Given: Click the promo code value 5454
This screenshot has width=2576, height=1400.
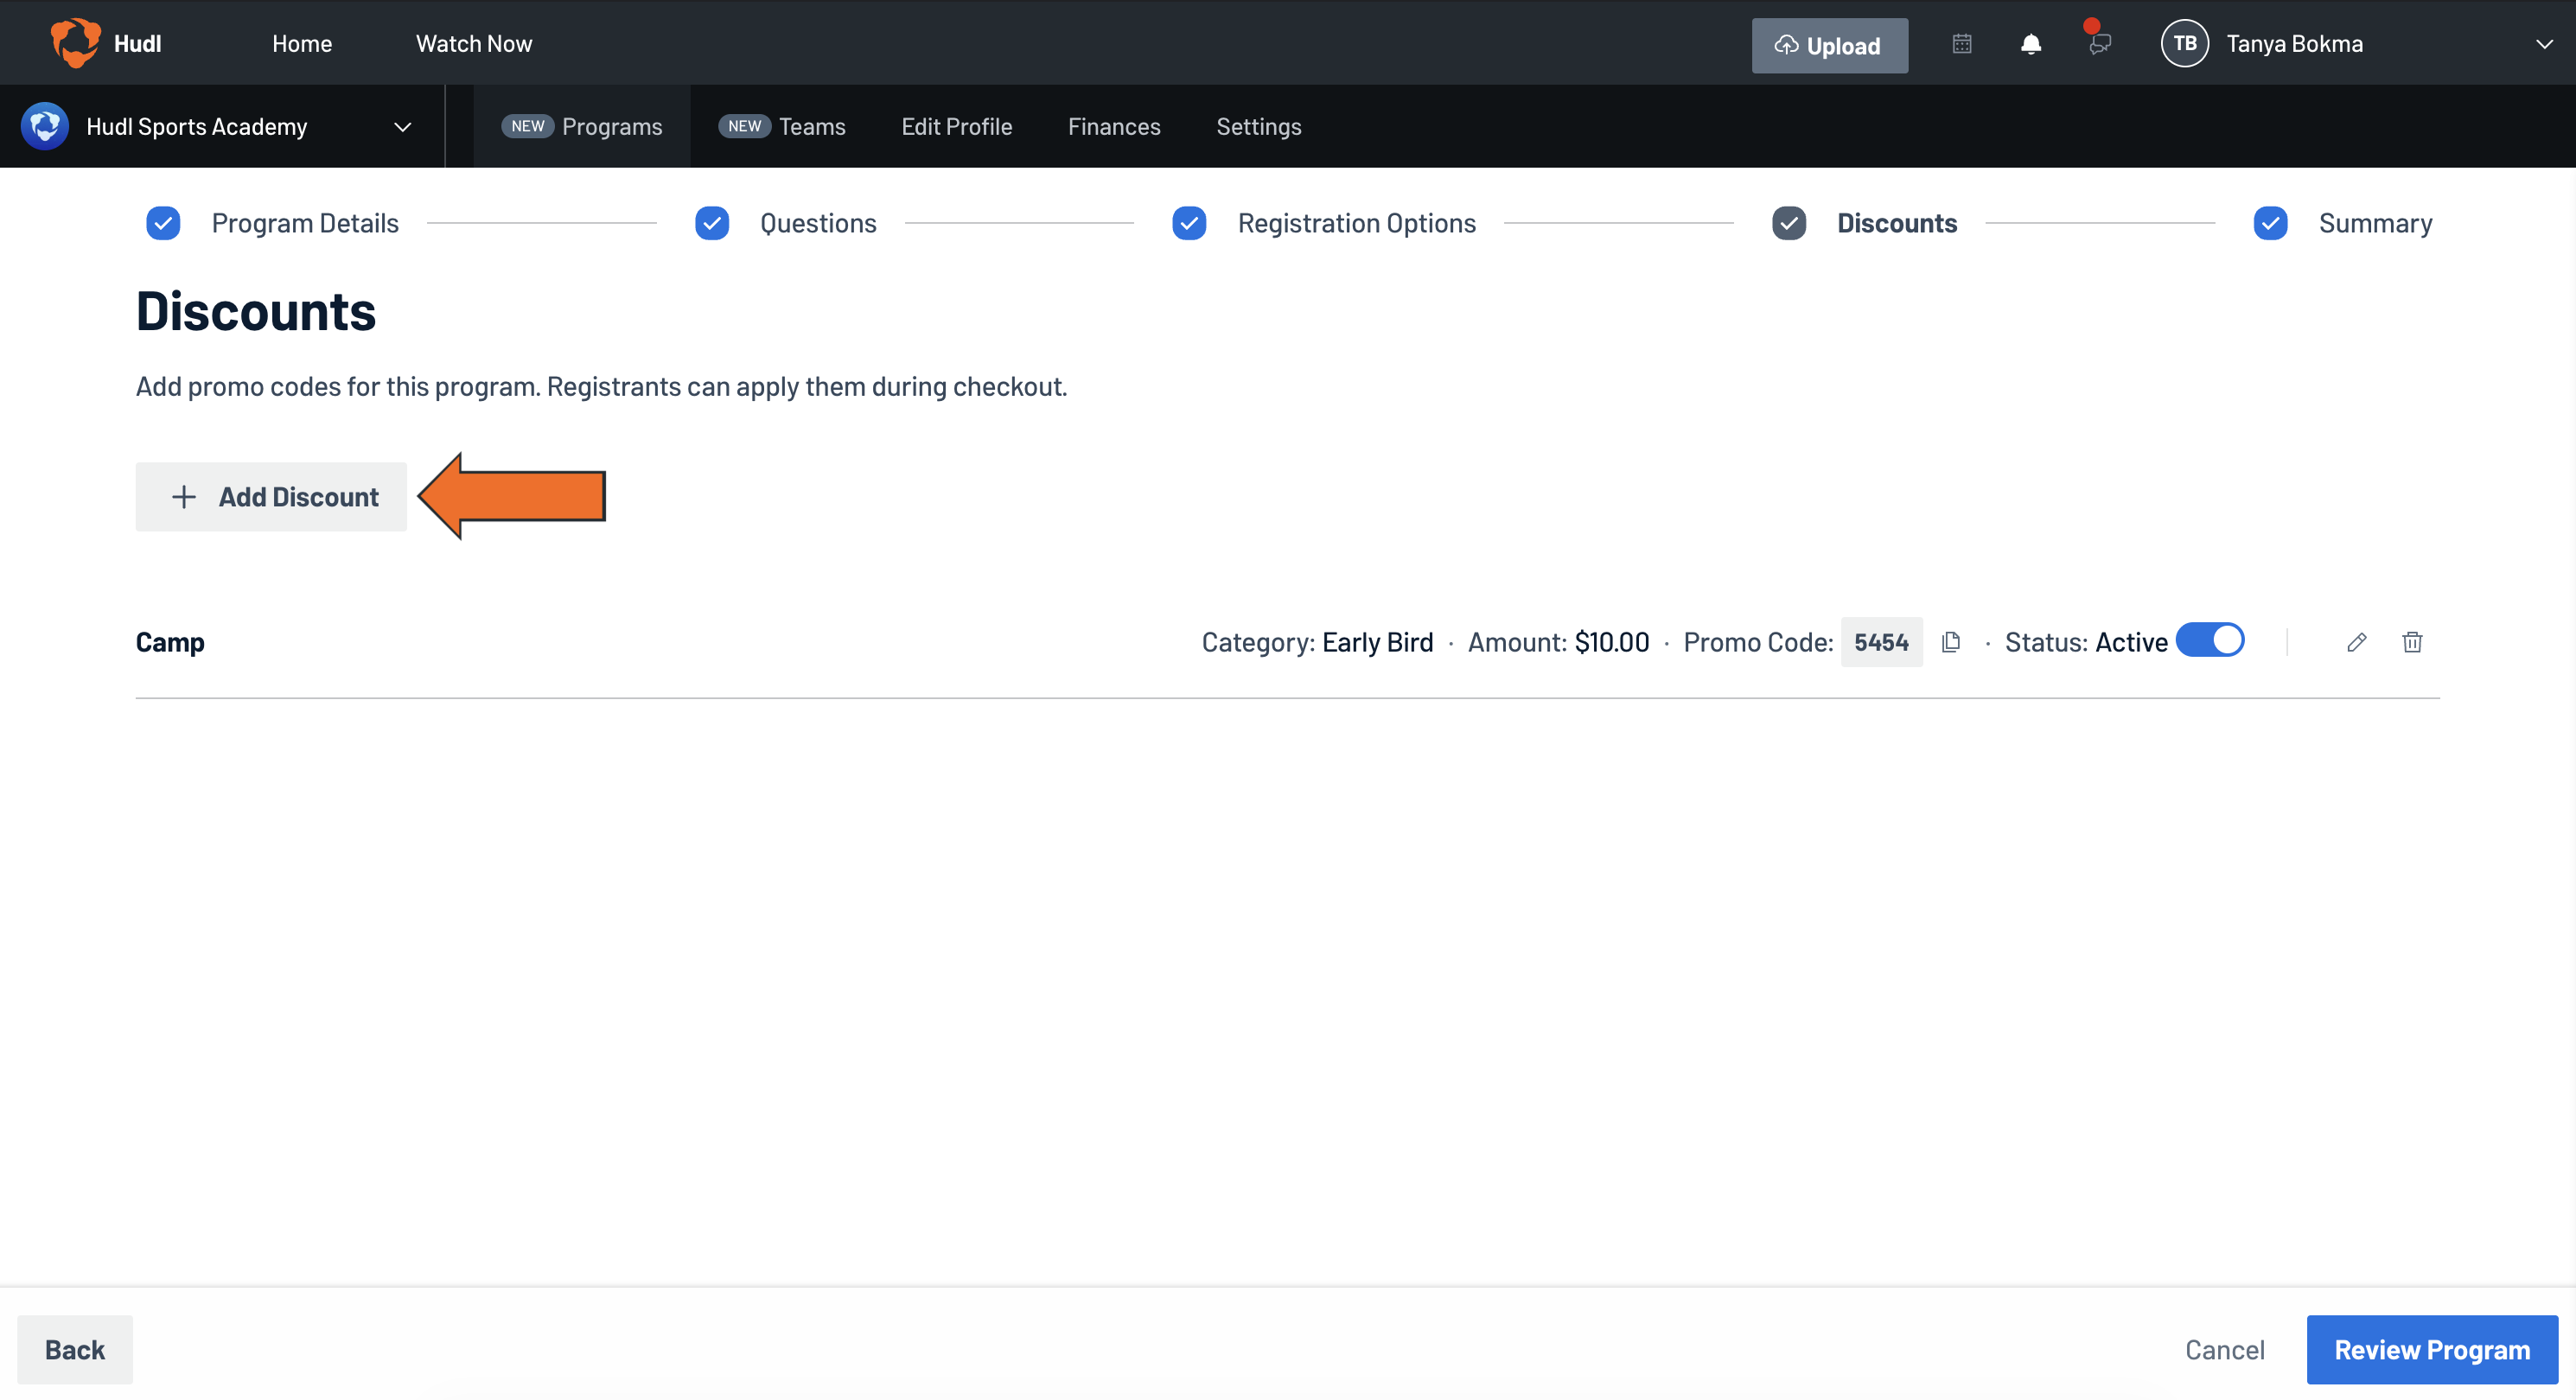Looking at the screenshot, I should [1881, 642].
